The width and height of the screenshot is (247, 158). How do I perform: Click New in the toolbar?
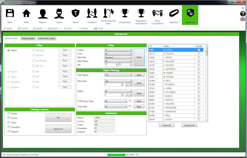click(68, 28)
